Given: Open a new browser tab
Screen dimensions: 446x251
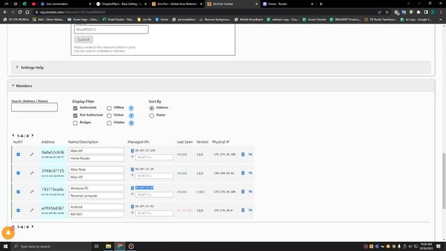Looking at the screenshot, I should point(321,4).
